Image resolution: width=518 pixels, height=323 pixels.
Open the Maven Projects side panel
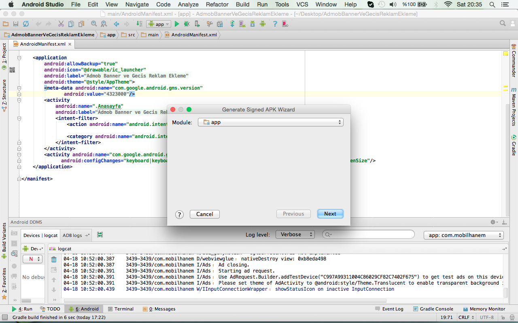click(x=514, y=107)
